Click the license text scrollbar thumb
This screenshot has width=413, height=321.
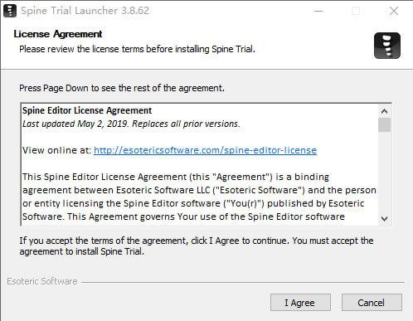click(384, 125)
